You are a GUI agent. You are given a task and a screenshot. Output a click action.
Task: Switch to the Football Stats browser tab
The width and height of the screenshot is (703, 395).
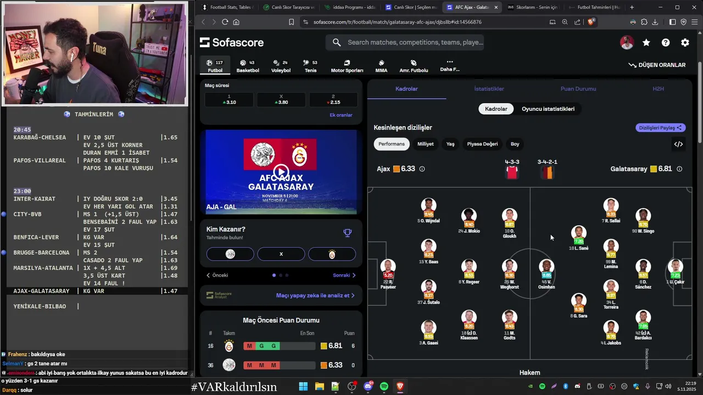[227, 7]
